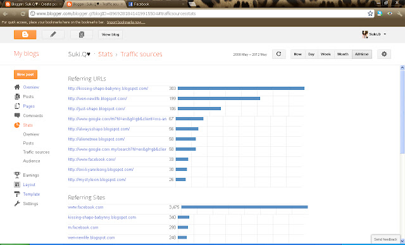Click the Posts icon in sidebar
This screenshot has height=245, width=405.
17,97
